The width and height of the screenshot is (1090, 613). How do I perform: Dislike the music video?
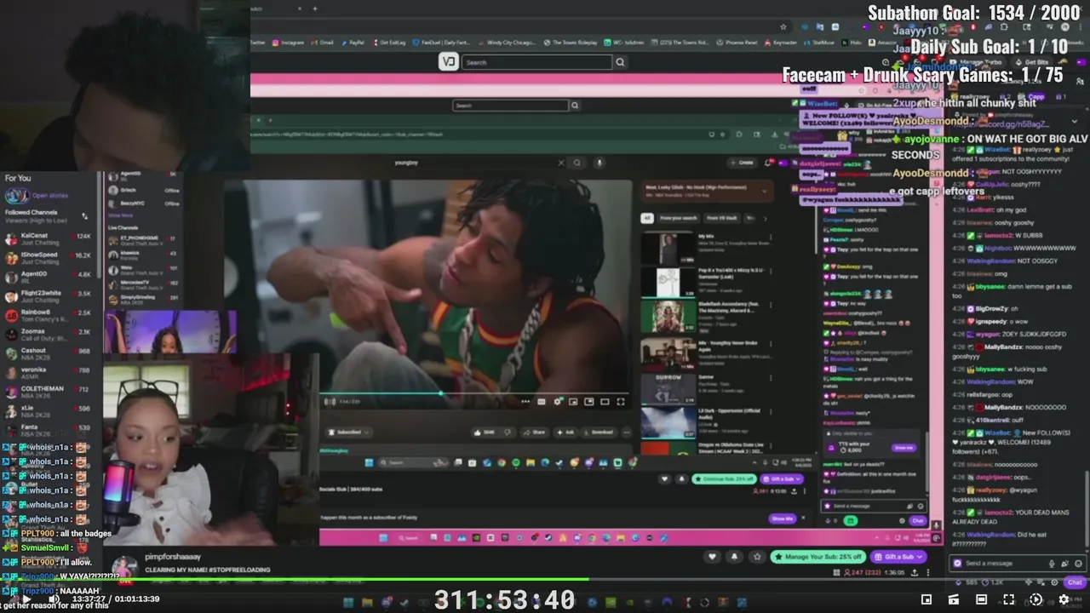pos(506,432)
